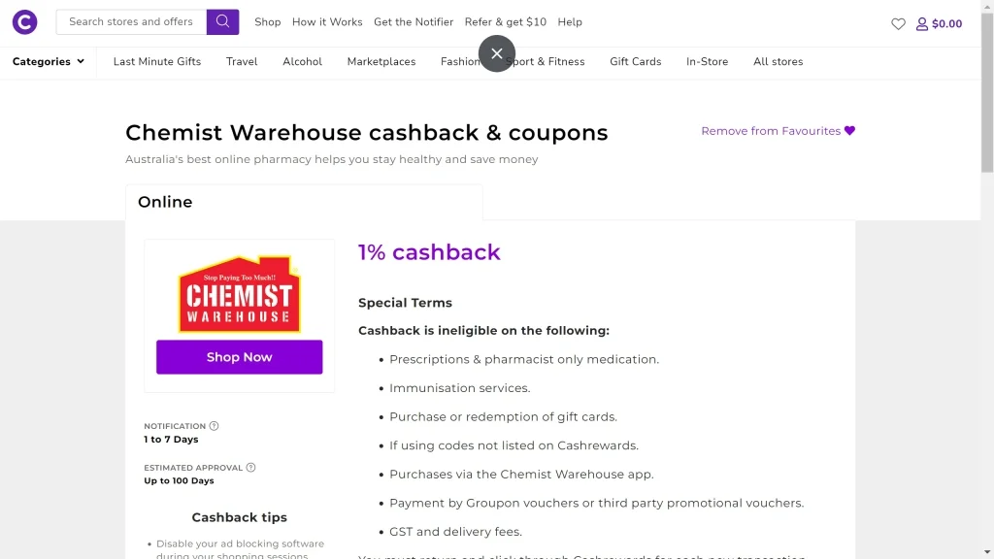Visit the All stores section
Viewport: 994px width, 559px height.
[x=778, y=61]
